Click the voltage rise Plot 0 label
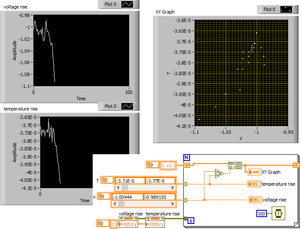301x229 pixels. pos(110,4)
